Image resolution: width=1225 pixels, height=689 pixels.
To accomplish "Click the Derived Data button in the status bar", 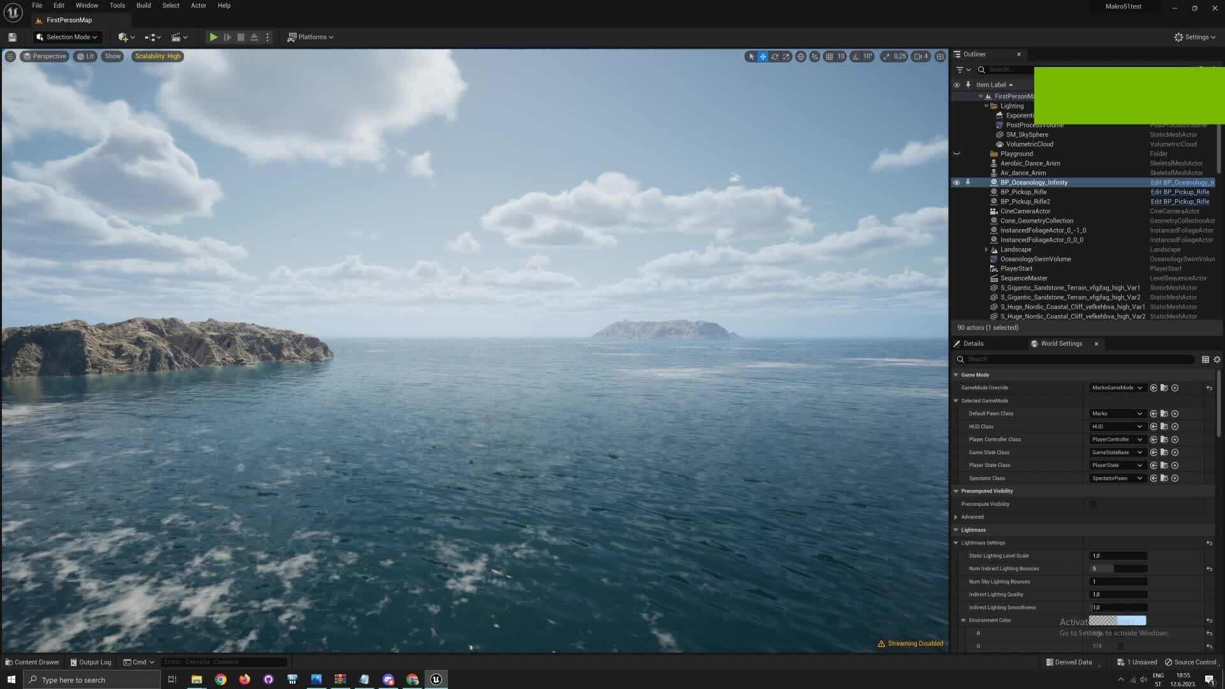I will point(1071,662).
